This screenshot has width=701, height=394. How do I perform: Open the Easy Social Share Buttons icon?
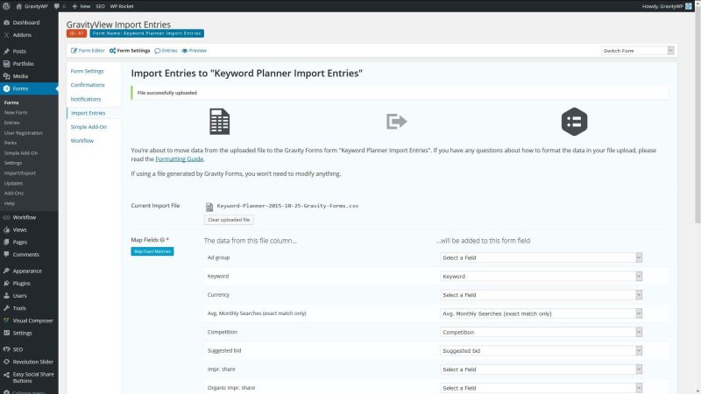pos(6,375)
